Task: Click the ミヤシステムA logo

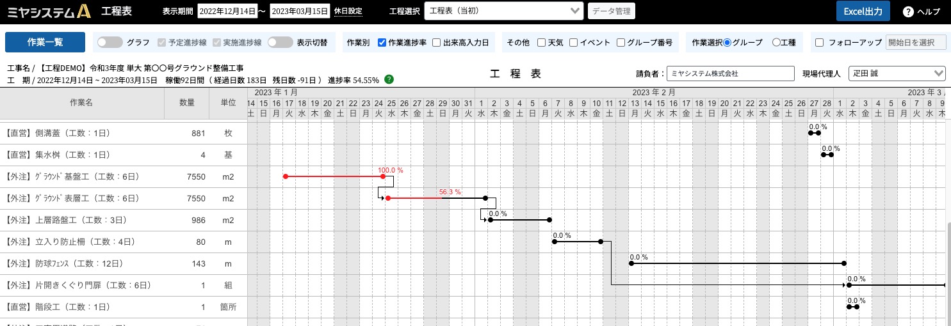Action: click(49, 11)
